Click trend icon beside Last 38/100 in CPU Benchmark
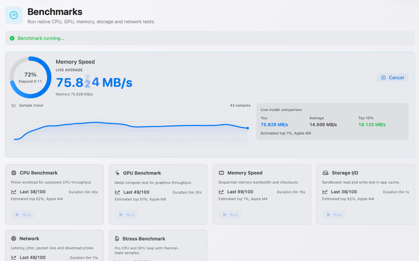 point(14,192)
